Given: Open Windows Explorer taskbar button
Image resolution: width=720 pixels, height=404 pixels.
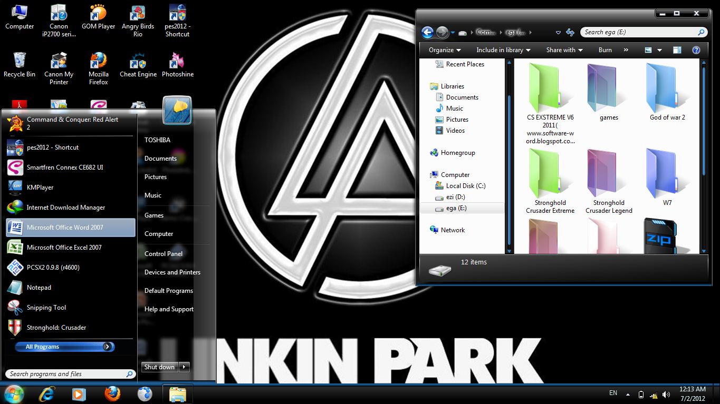Looking at the screenshot, I should coord(177,394).
